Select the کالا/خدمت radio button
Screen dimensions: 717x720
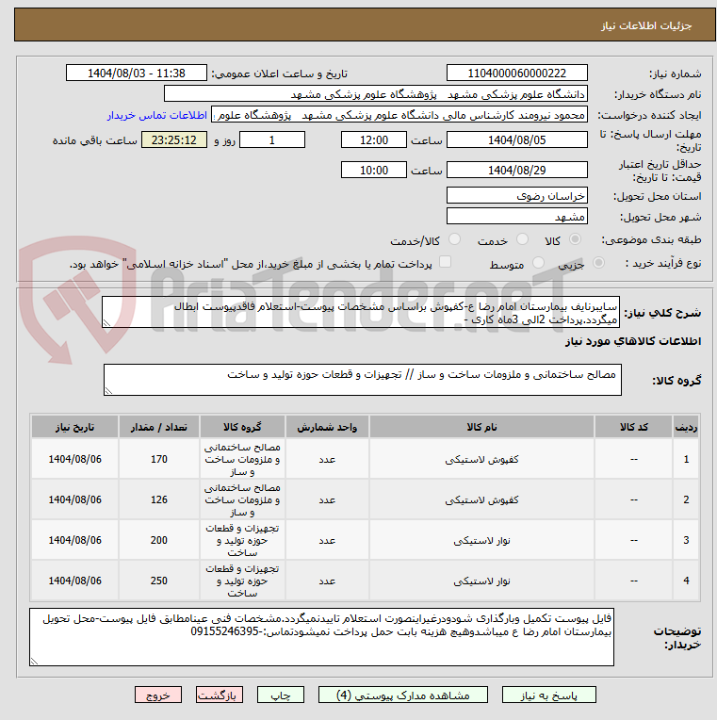coord(454,239)
